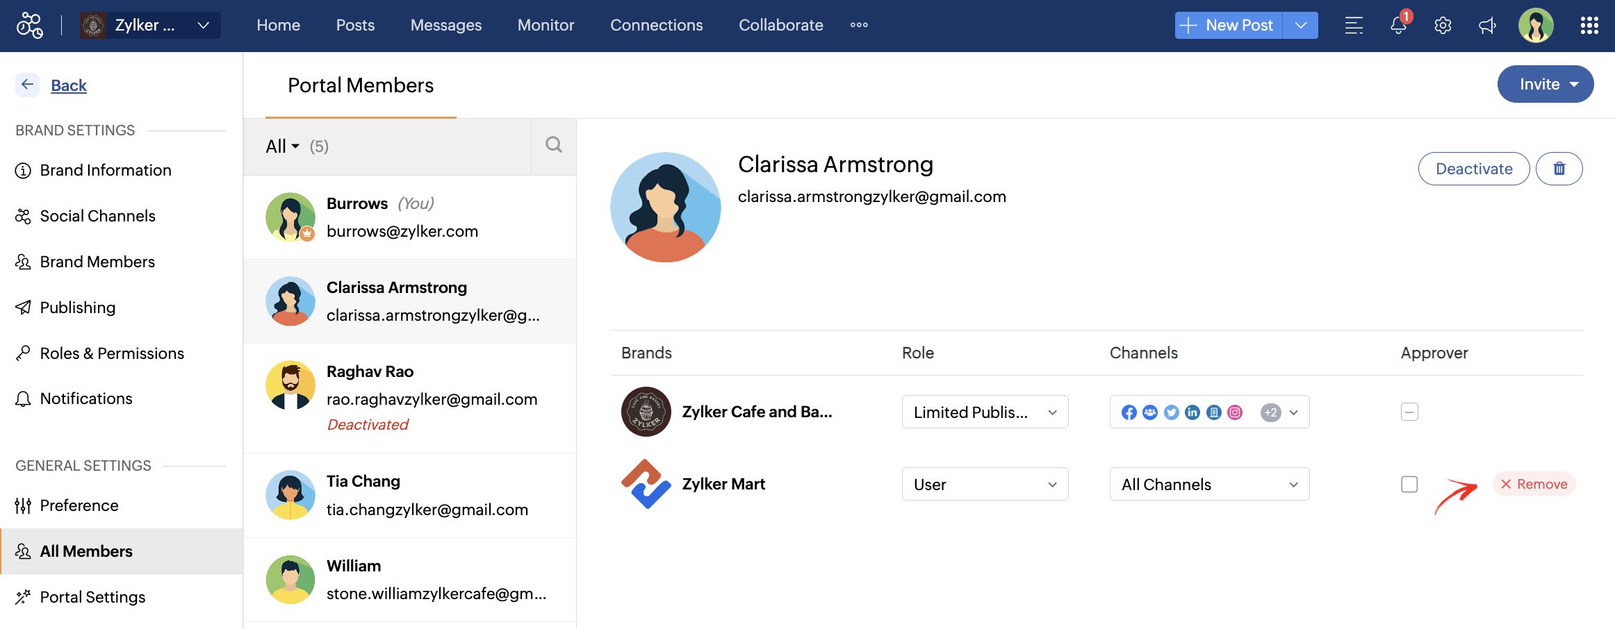
Task: Expand channels dropdown for Zylker Cafe
Action: pyautogui.click(x=1294, y=412)
